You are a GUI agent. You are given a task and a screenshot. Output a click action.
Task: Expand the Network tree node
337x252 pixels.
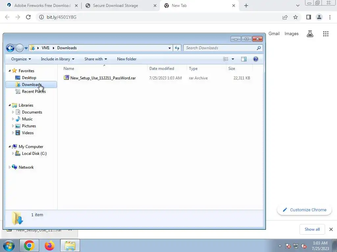[x=10, y=167]
